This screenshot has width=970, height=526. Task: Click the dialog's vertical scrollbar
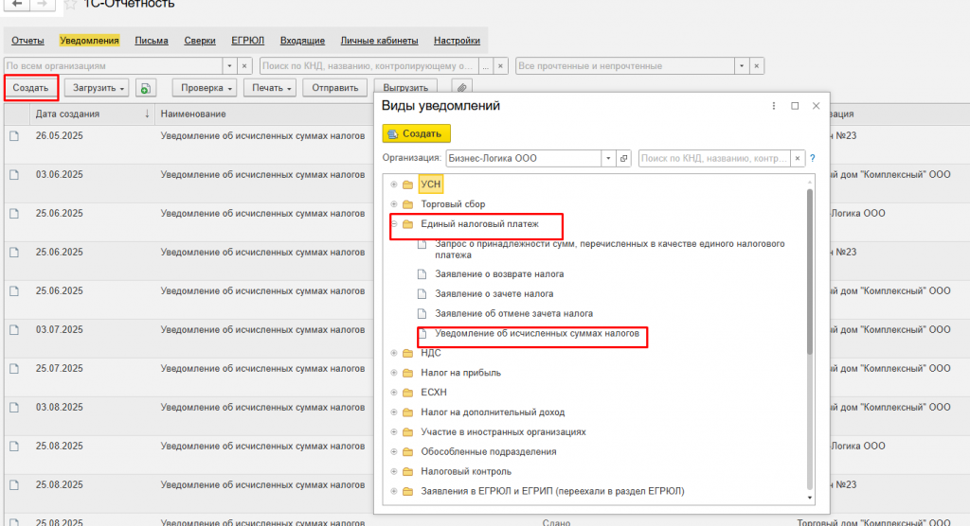pyautogui.click(x=810, y=272)
